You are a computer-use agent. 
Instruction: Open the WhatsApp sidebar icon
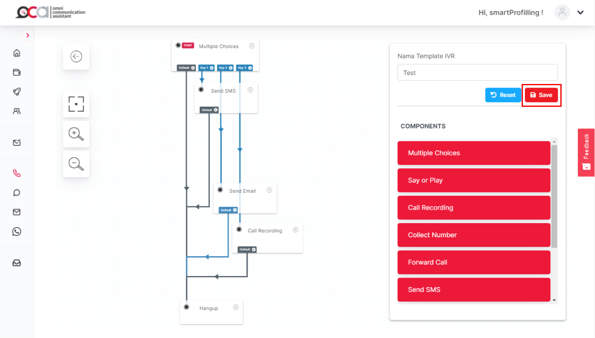(17, 232)
